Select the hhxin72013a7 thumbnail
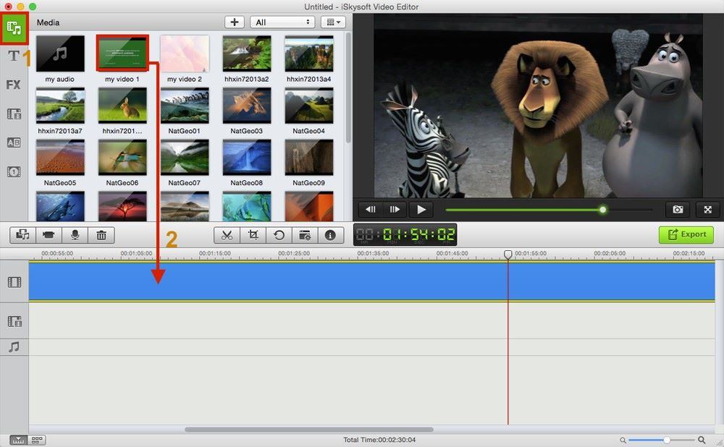 click(60, 106)
